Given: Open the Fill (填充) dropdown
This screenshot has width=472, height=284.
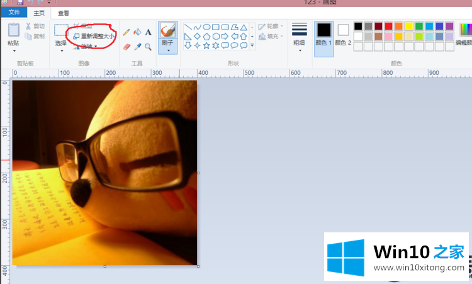Looking at the screenshot, I should [271, 37].
